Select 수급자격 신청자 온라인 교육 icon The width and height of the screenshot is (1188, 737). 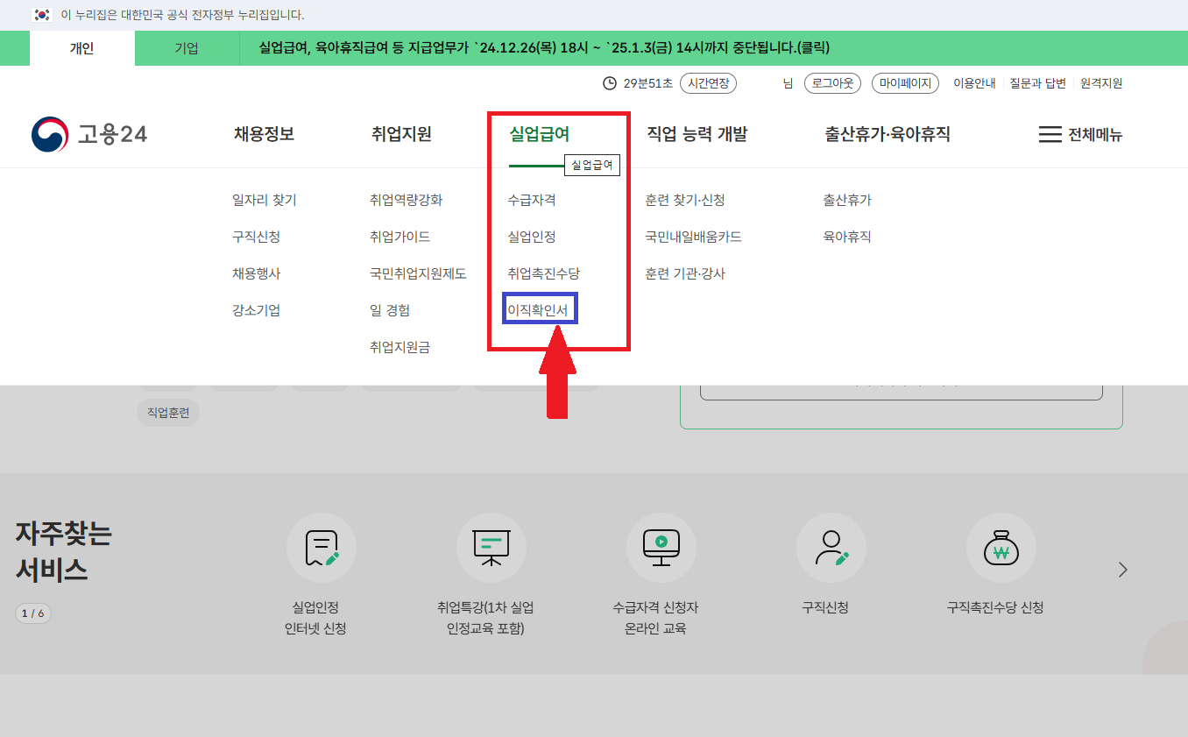click(x=661, y=548)
